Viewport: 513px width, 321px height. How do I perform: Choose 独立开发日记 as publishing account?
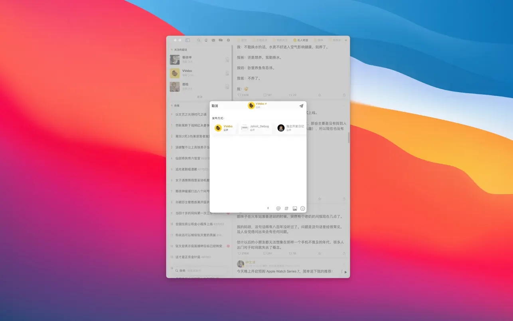(291, 128)
